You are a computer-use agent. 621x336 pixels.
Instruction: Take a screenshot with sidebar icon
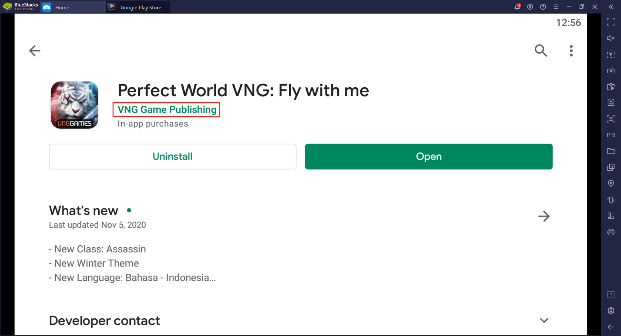611,119
